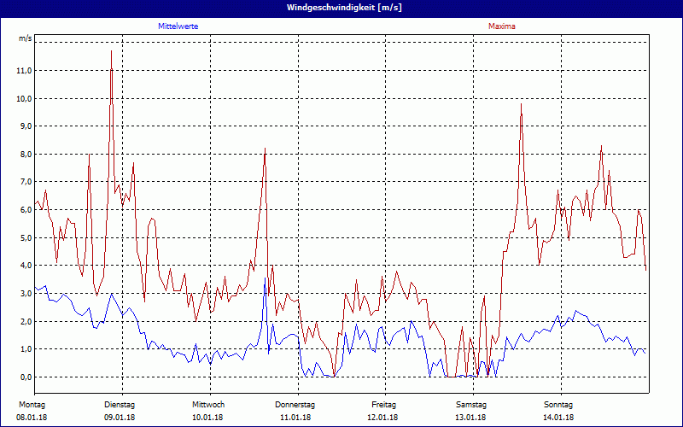
Task: Select the Donnerstag day label
Action: 295,404
